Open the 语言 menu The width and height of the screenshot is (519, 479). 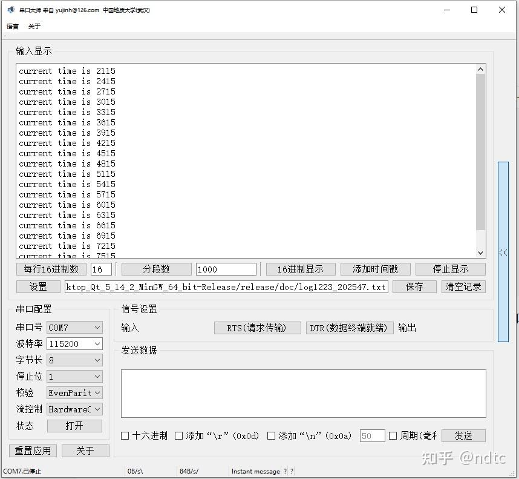pyautogui.click(x=12, y=26)
